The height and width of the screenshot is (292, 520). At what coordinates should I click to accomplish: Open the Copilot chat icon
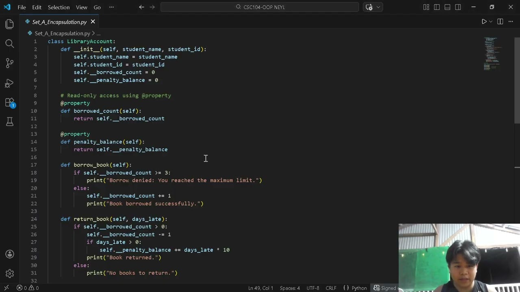[x=369, y=7]
